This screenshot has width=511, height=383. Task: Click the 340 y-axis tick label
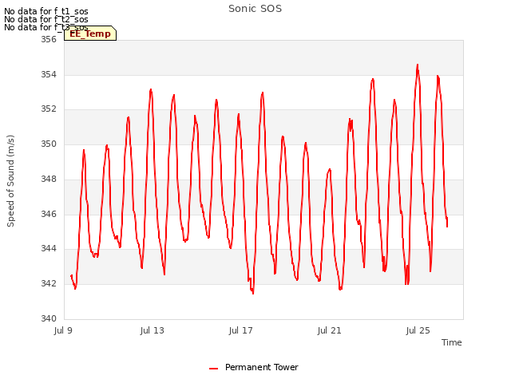tap(49, 318)
